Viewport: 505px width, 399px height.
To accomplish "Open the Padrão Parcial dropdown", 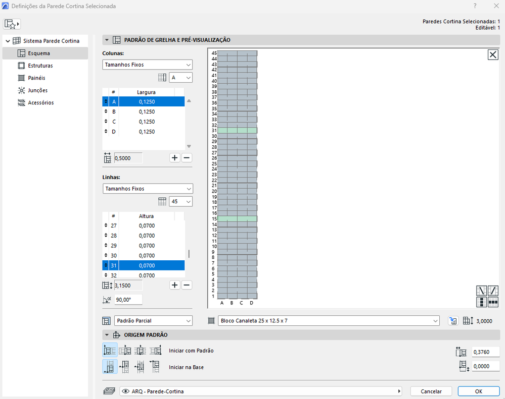I will (153, 321).
